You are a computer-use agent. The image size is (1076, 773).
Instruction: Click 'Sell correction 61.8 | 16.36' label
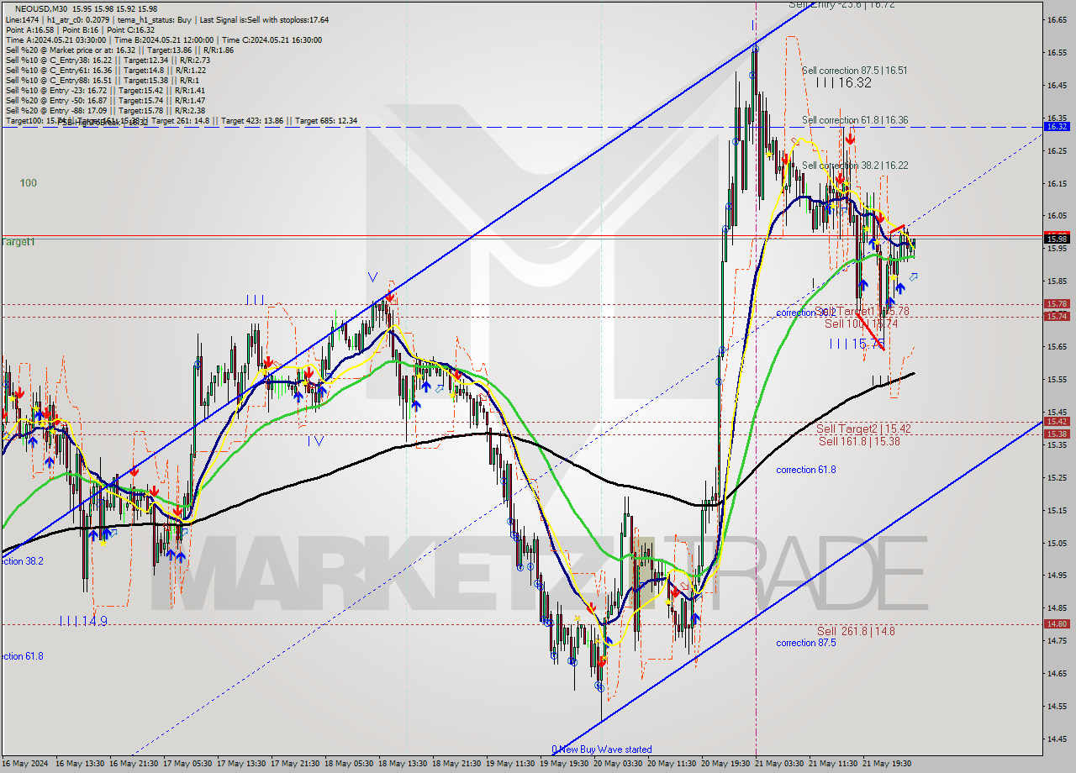(x=854, y=120)
